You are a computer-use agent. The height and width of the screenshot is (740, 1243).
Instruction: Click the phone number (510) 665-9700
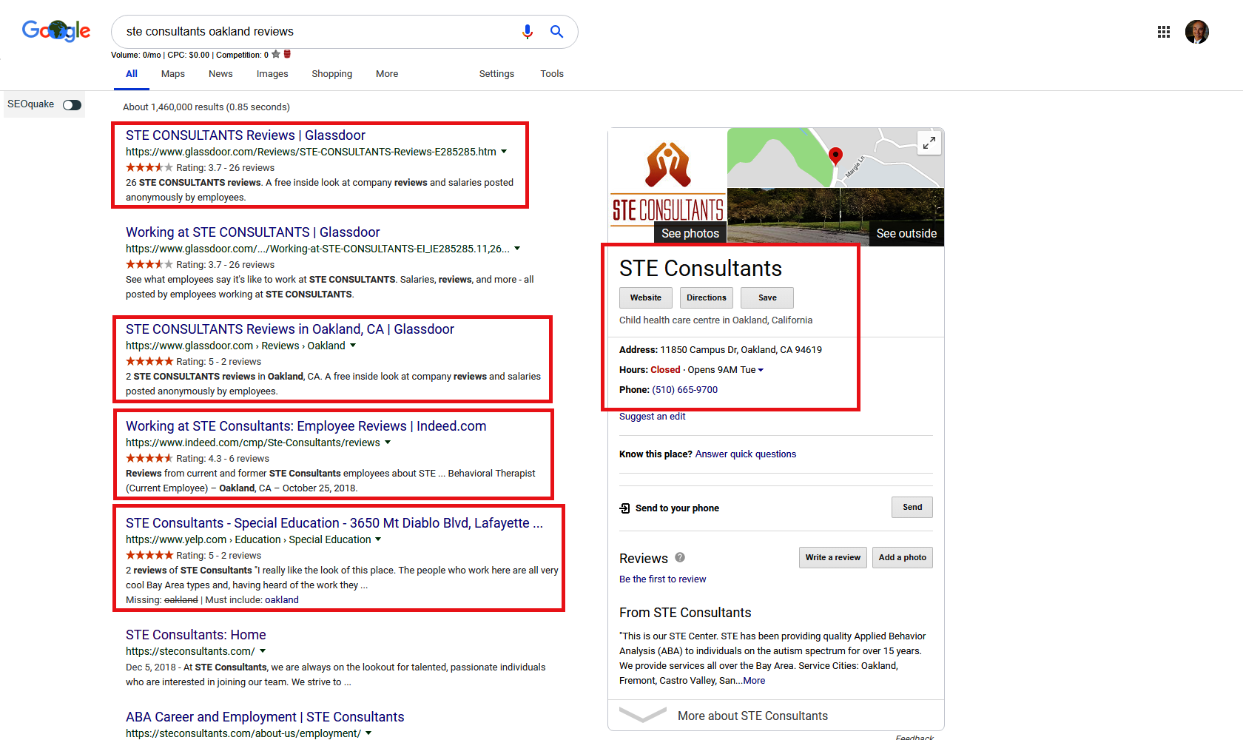click(x=684, y=390)
